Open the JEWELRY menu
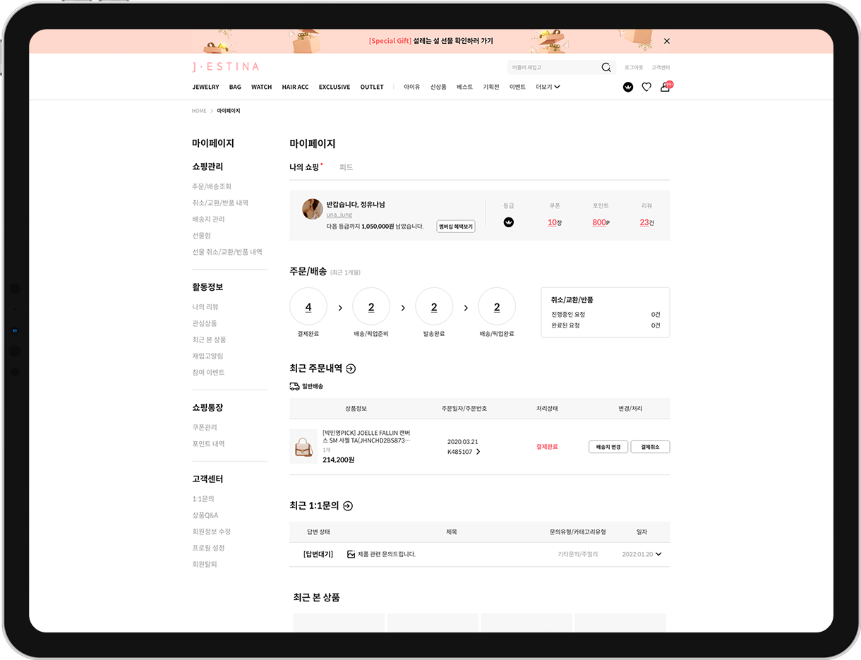This screenshot has width=861, height=660. [206, 87]
